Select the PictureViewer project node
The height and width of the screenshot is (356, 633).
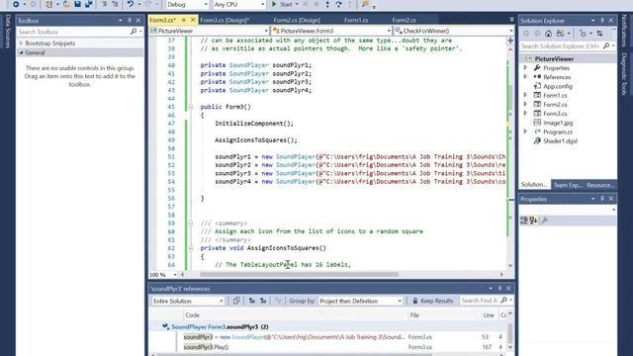[x=554, y=59]
